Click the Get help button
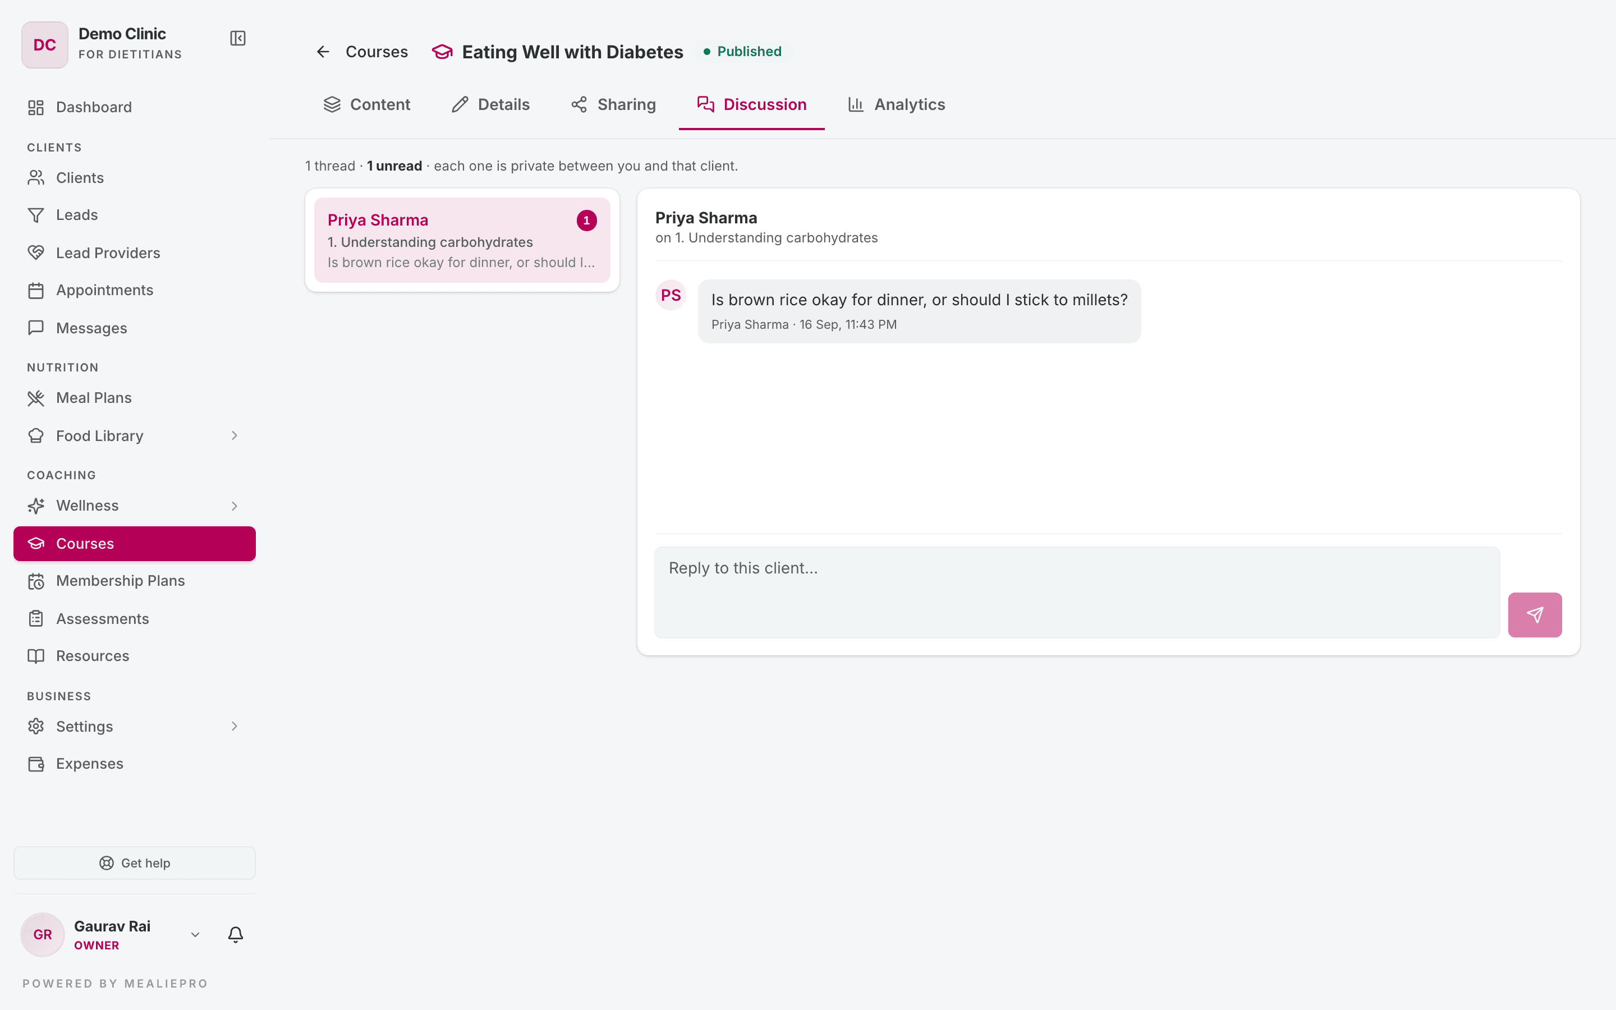Screen dimensions: 1616x1010 coord(134,863)
